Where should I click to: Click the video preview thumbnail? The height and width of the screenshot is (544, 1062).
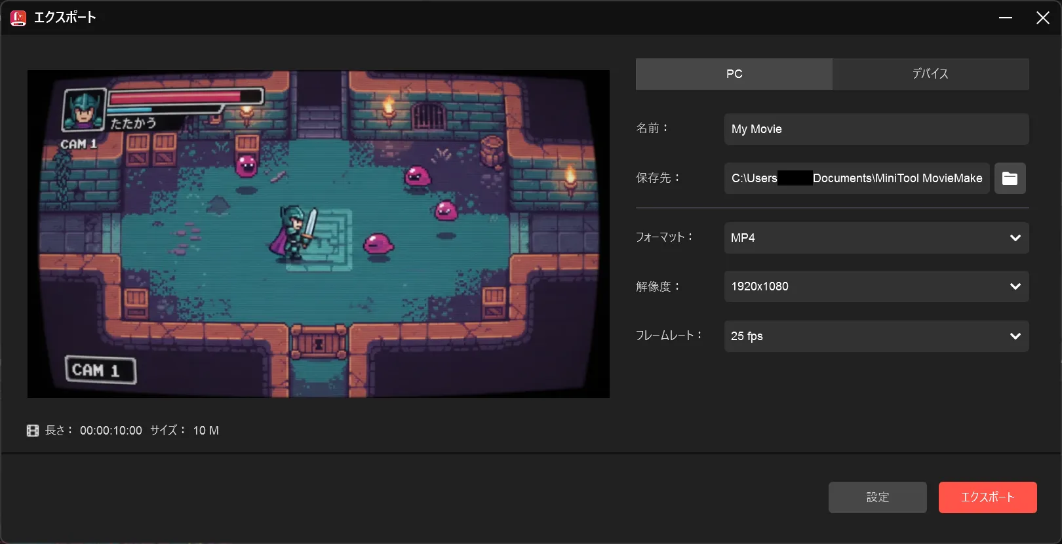coord(319,234)
